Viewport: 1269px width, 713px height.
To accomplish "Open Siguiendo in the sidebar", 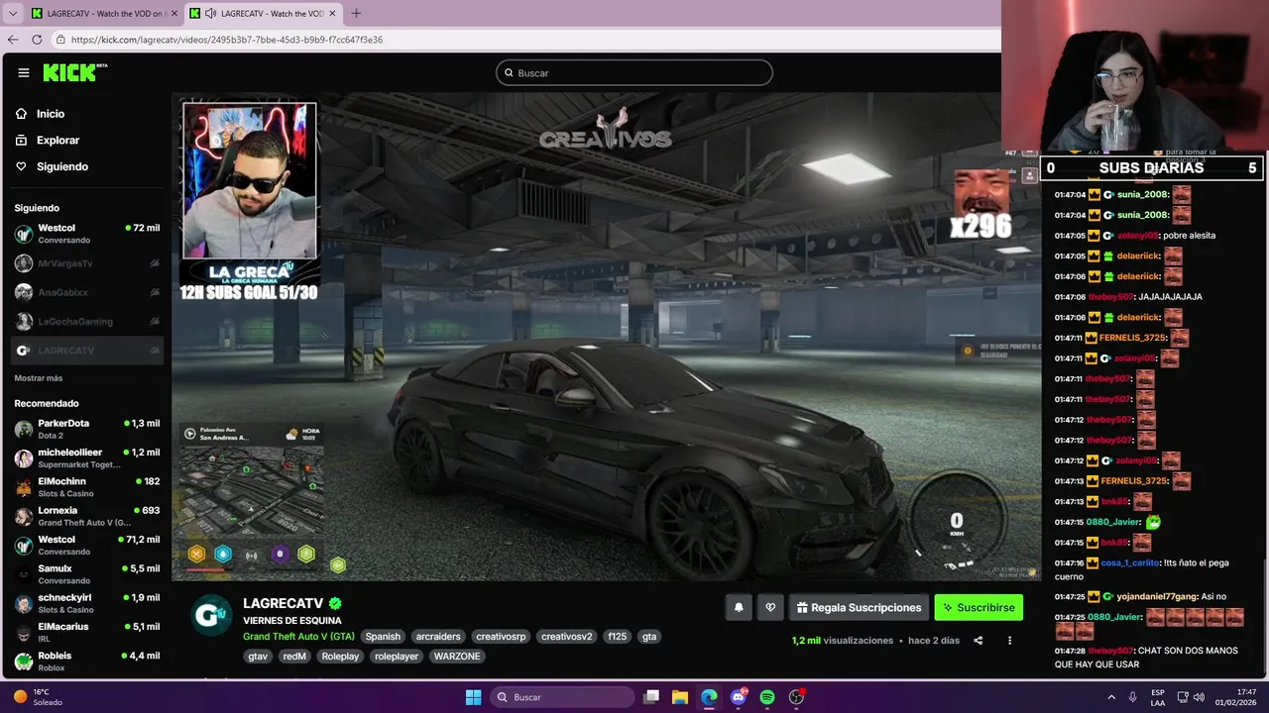I will coord(62,166).
